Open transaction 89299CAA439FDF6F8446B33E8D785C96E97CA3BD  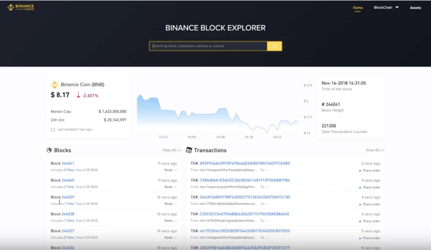point(245,163)
